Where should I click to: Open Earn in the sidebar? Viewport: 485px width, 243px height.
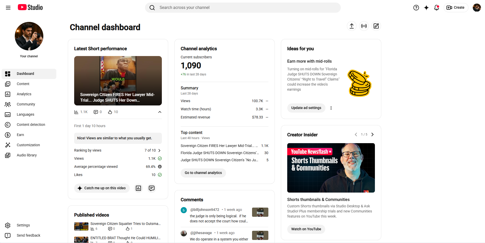click(29, 135)
